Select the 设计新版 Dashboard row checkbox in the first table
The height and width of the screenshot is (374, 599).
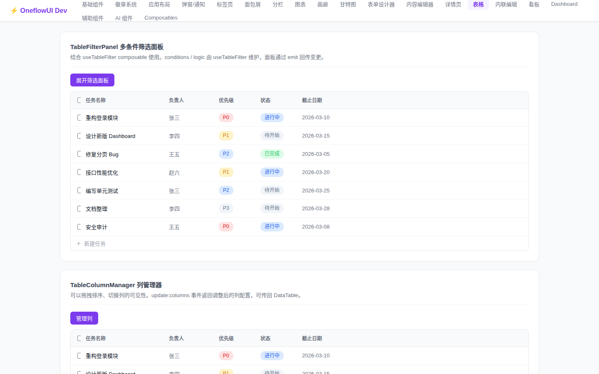[x=79, y=136]
